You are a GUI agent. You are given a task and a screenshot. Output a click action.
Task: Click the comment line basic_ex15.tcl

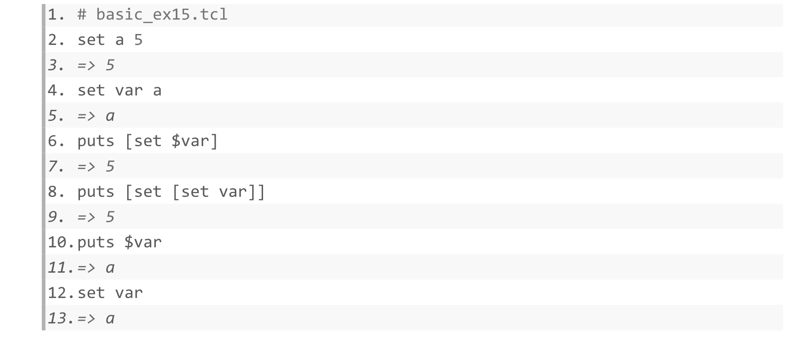[x=153, y=15]
